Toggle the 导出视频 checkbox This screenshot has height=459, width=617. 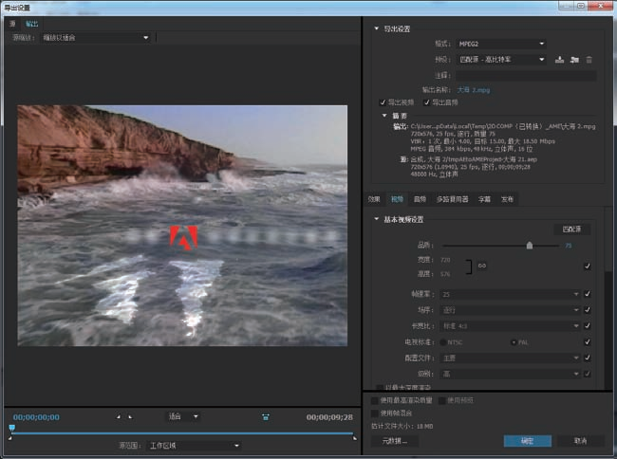tap(383, 102)
